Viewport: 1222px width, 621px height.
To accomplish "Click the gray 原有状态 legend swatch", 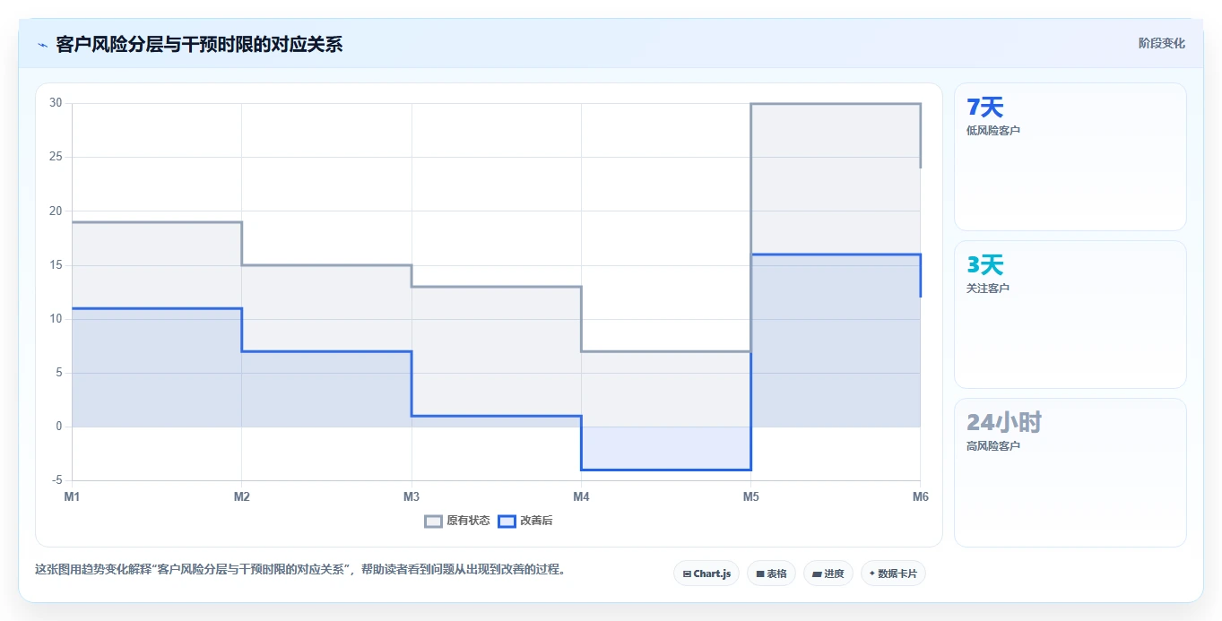I will pyautogui.click(x=434, y=521).
